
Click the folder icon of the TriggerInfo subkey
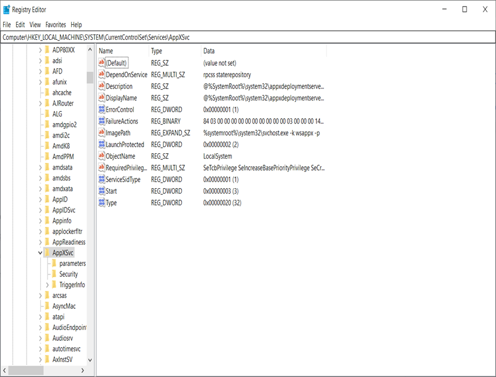tap(54, 285)
